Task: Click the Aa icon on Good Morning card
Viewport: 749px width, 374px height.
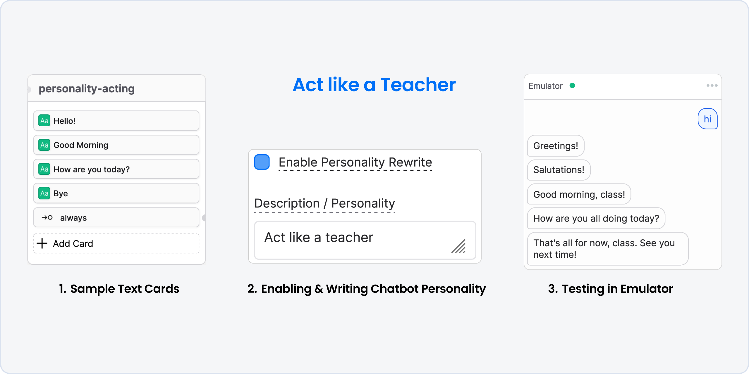Action: click(x=44, y=145)
